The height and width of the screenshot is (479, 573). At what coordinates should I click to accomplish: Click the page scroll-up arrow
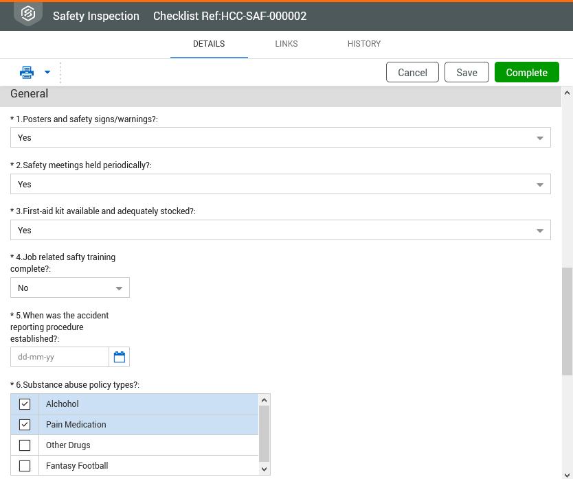tap(567, 93)
